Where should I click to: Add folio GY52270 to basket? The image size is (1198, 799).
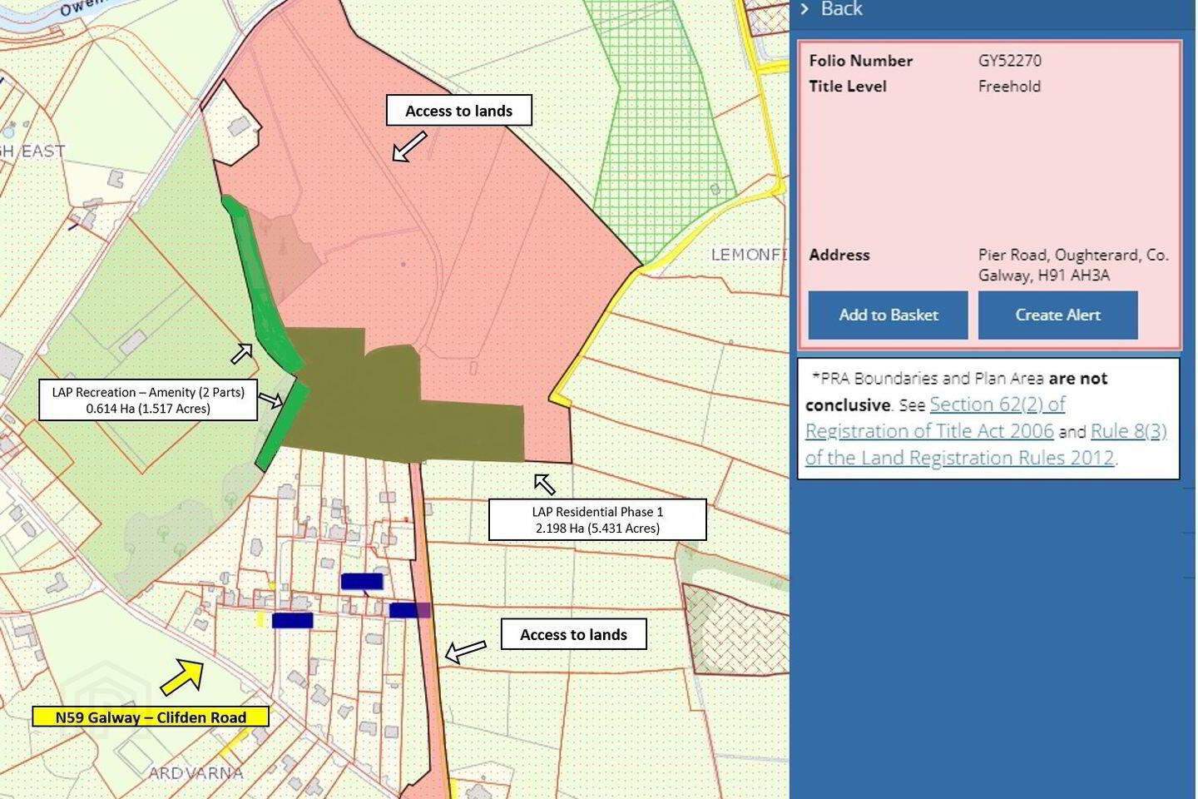point(888,315)
